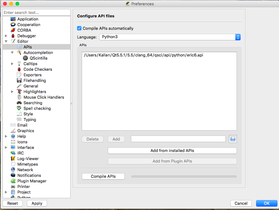
Task: Click the QScintilla sphere icon
Action: pos(25,58)
